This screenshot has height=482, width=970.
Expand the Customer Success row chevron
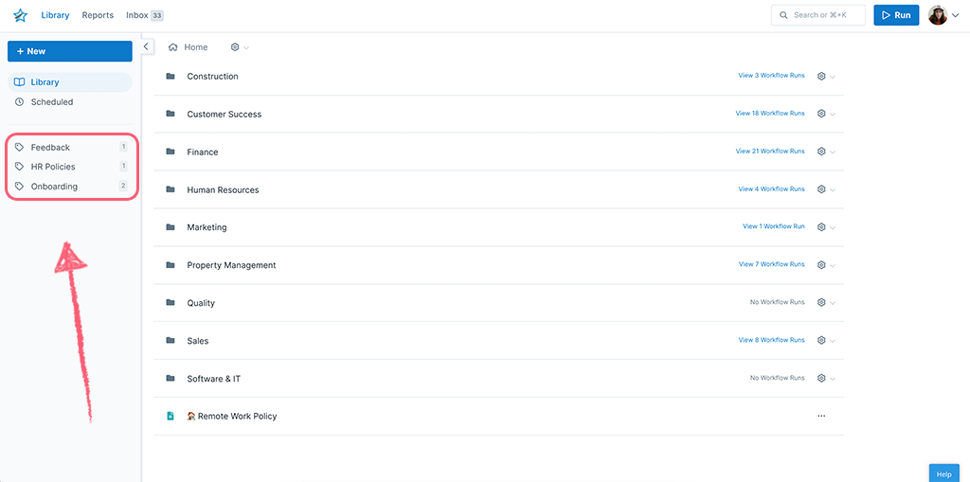coord(833,115)
